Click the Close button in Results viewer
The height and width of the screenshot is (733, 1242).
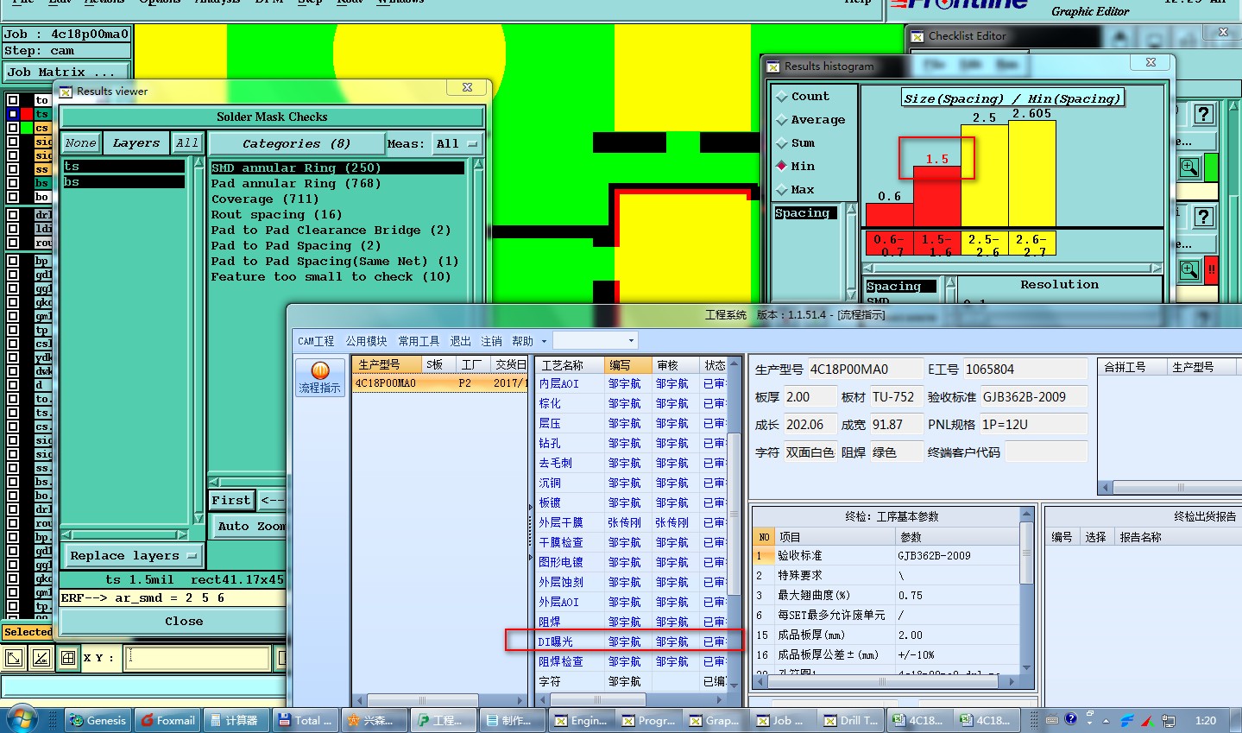pos(173,622)
